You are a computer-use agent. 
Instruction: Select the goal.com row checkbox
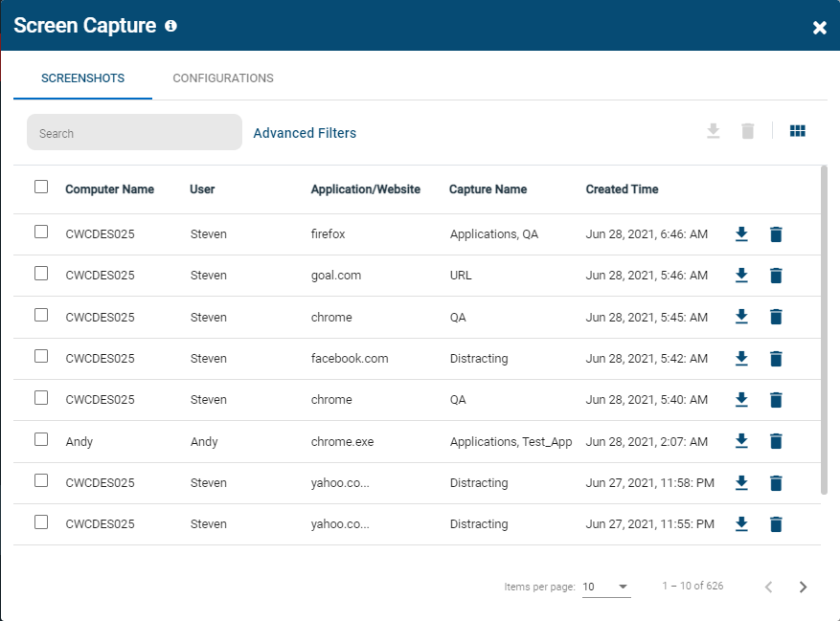(x=41, y=274)
